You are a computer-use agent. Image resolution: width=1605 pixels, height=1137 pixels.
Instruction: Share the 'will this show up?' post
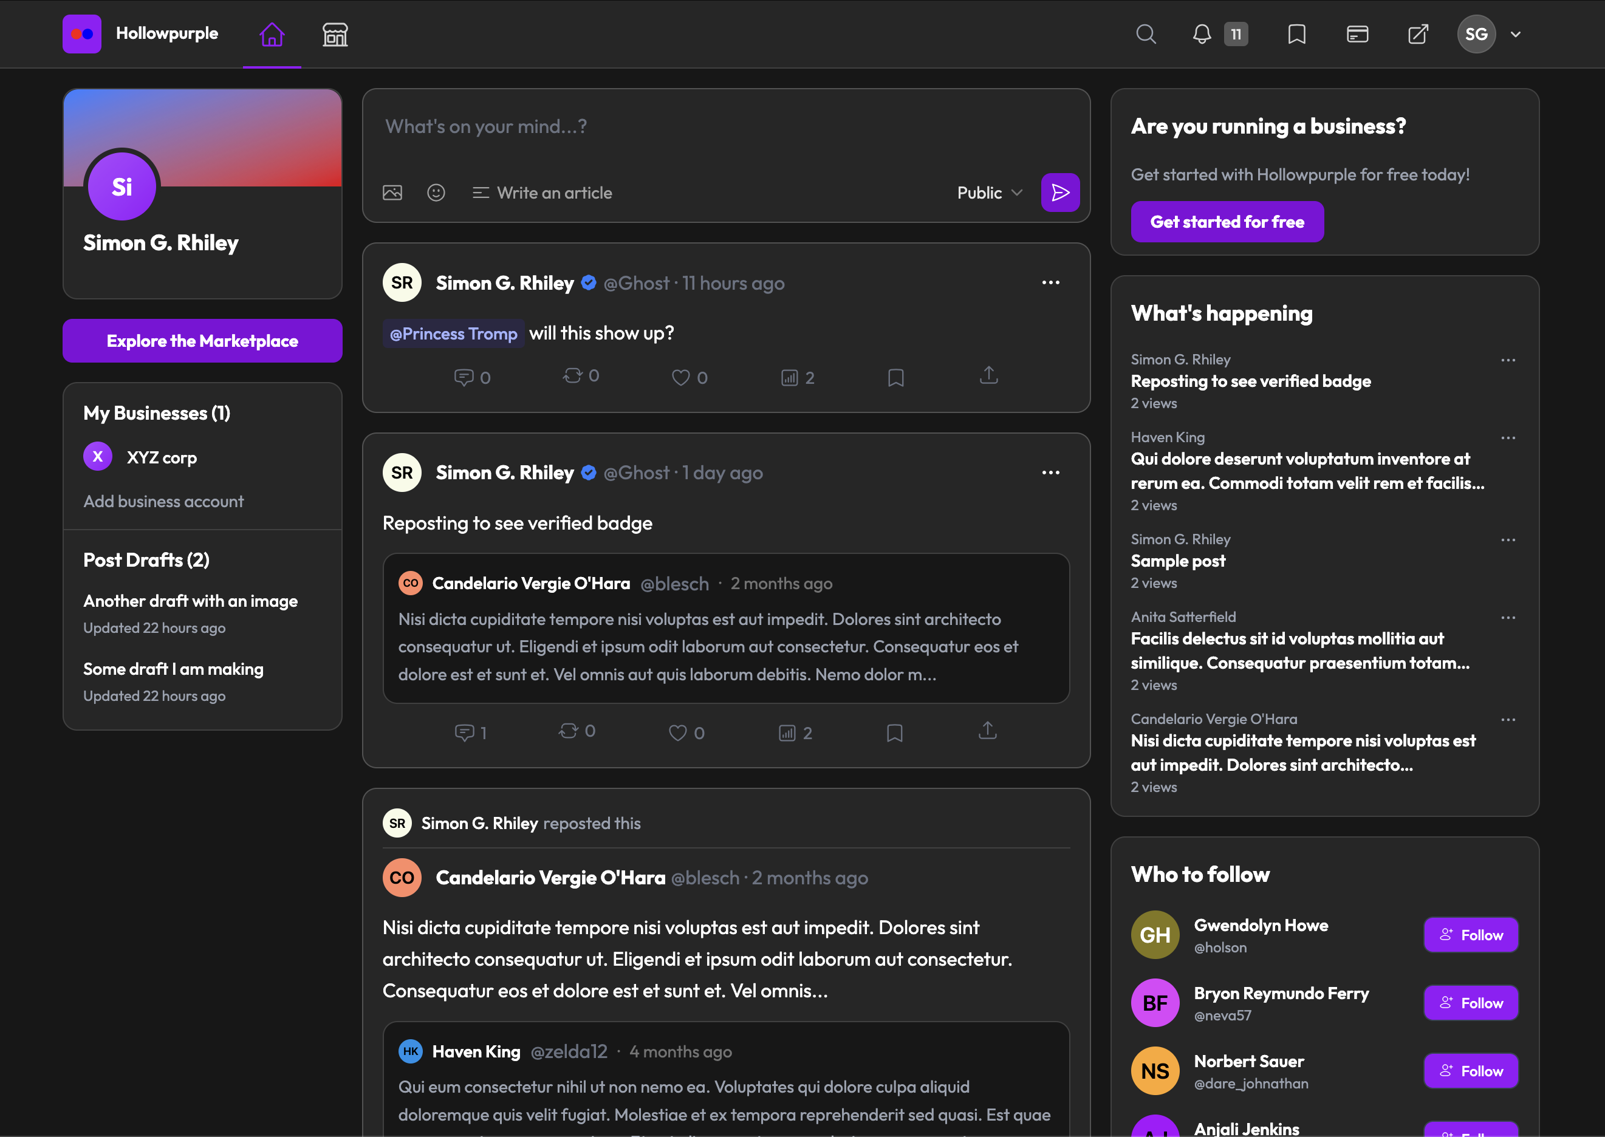[x=989, y=375]
